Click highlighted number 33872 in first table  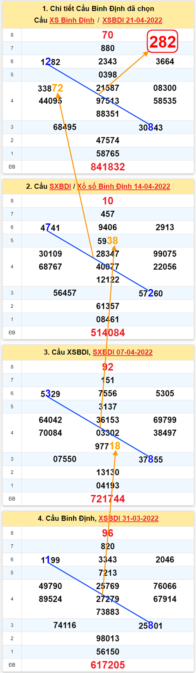50,88
